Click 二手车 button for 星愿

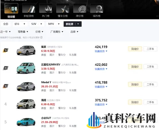click(150, 49)
